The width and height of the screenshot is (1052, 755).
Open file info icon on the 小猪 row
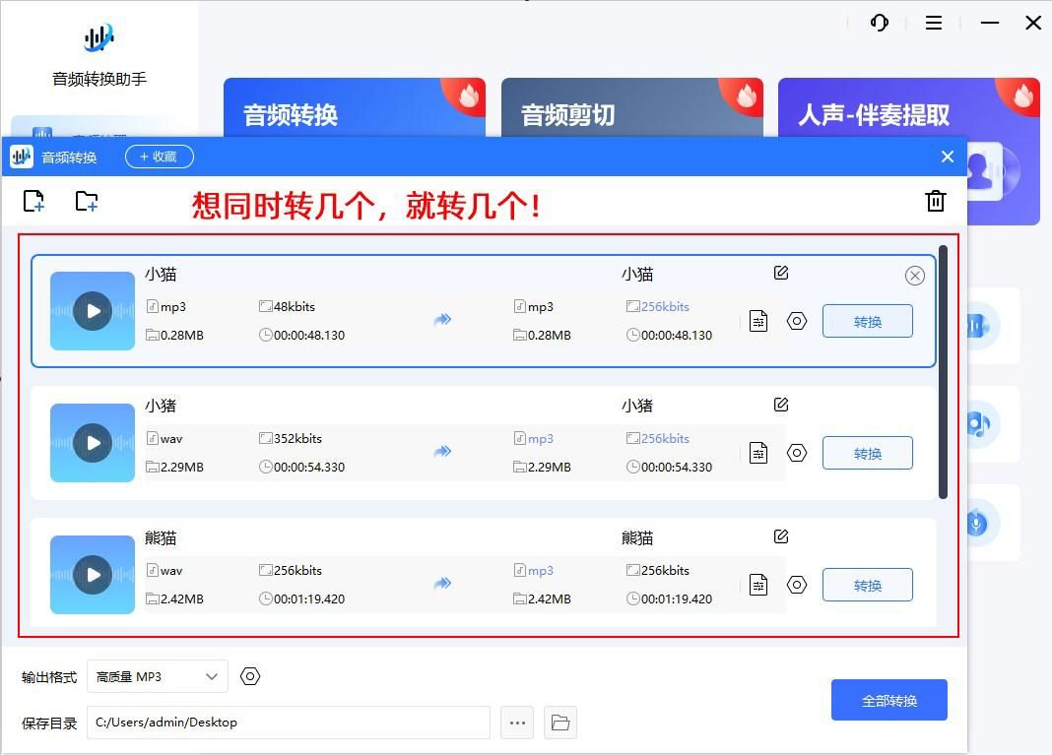pos(757,453)
